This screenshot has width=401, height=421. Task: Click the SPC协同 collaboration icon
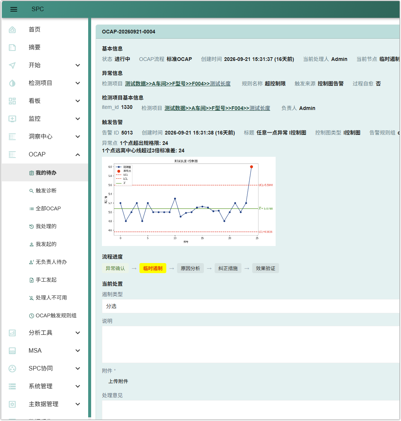[12, 368]
